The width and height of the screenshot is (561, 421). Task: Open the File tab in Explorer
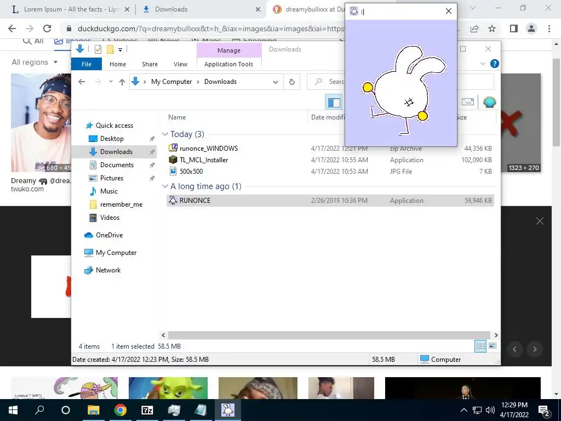click(x=87, y=64)
